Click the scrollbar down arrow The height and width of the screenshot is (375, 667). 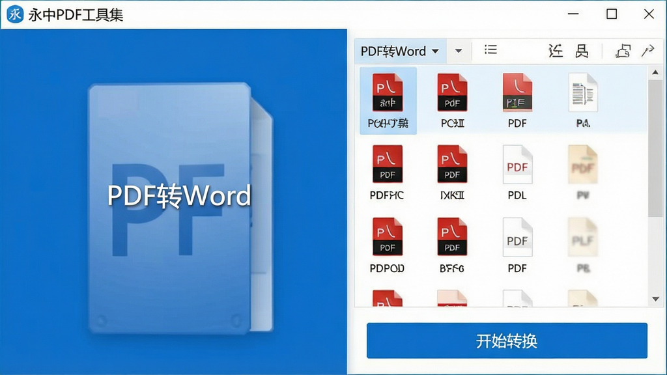point(655,299)
